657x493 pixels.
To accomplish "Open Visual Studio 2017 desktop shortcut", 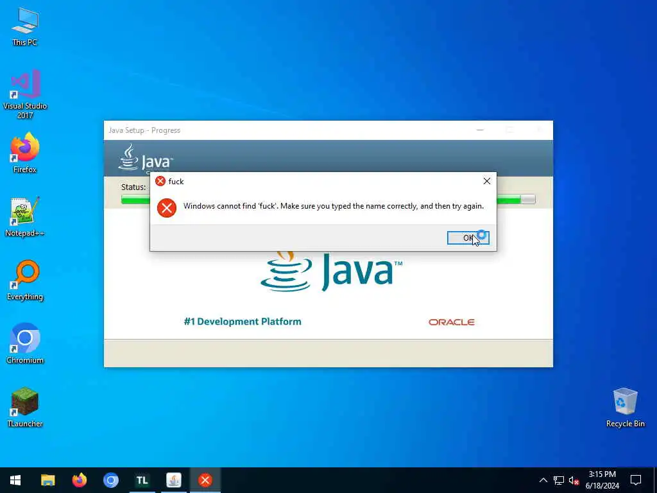I will point(25,94).
